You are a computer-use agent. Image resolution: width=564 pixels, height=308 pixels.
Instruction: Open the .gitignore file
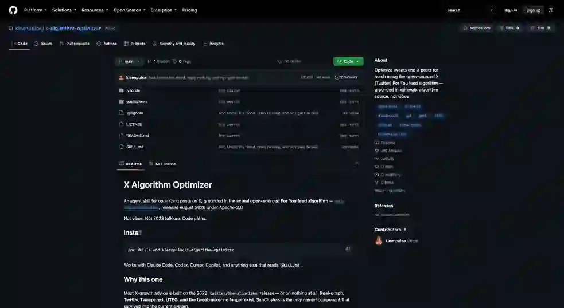click(x=134, y=113)
